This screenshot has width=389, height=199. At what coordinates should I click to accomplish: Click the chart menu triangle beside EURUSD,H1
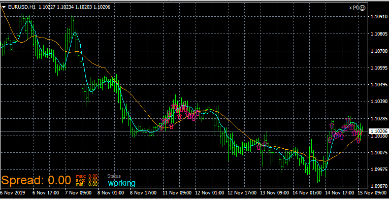pos(4,7)
